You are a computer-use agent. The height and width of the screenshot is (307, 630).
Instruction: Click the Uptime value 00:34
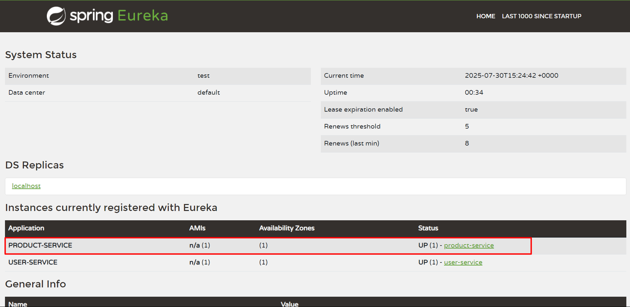pyautogui.click(x=474, y=92)
